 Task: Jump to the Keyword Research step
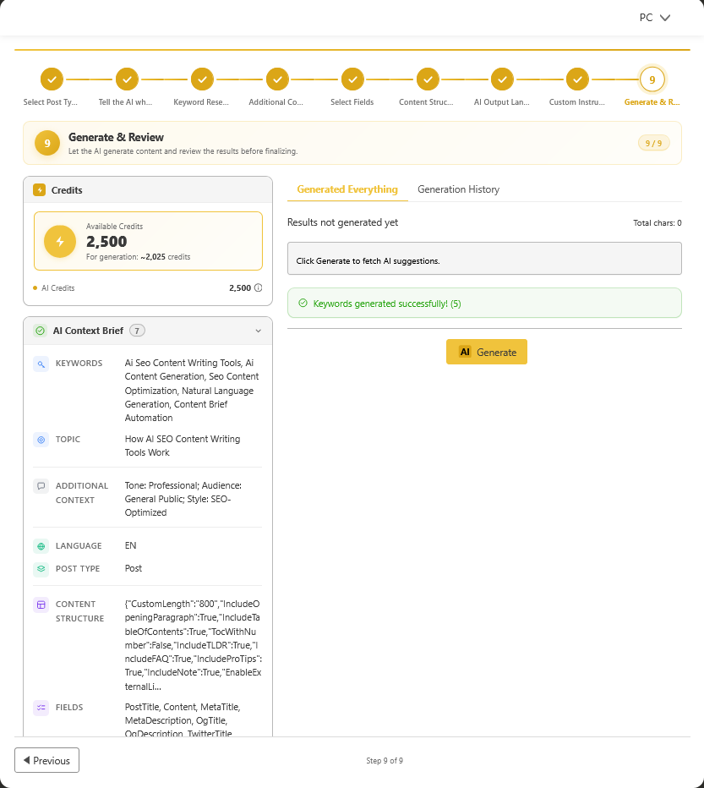[201, 79]
